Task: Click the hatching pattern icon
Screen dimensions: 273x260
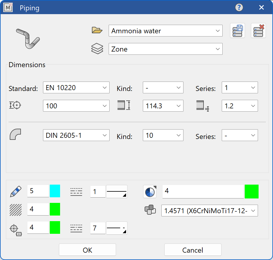Action: tap(16, 210)
